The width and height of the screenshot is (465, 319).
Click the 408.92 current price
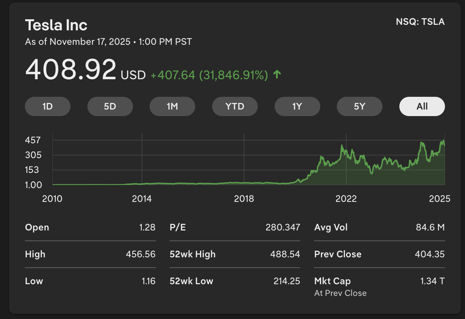[70, 70]
